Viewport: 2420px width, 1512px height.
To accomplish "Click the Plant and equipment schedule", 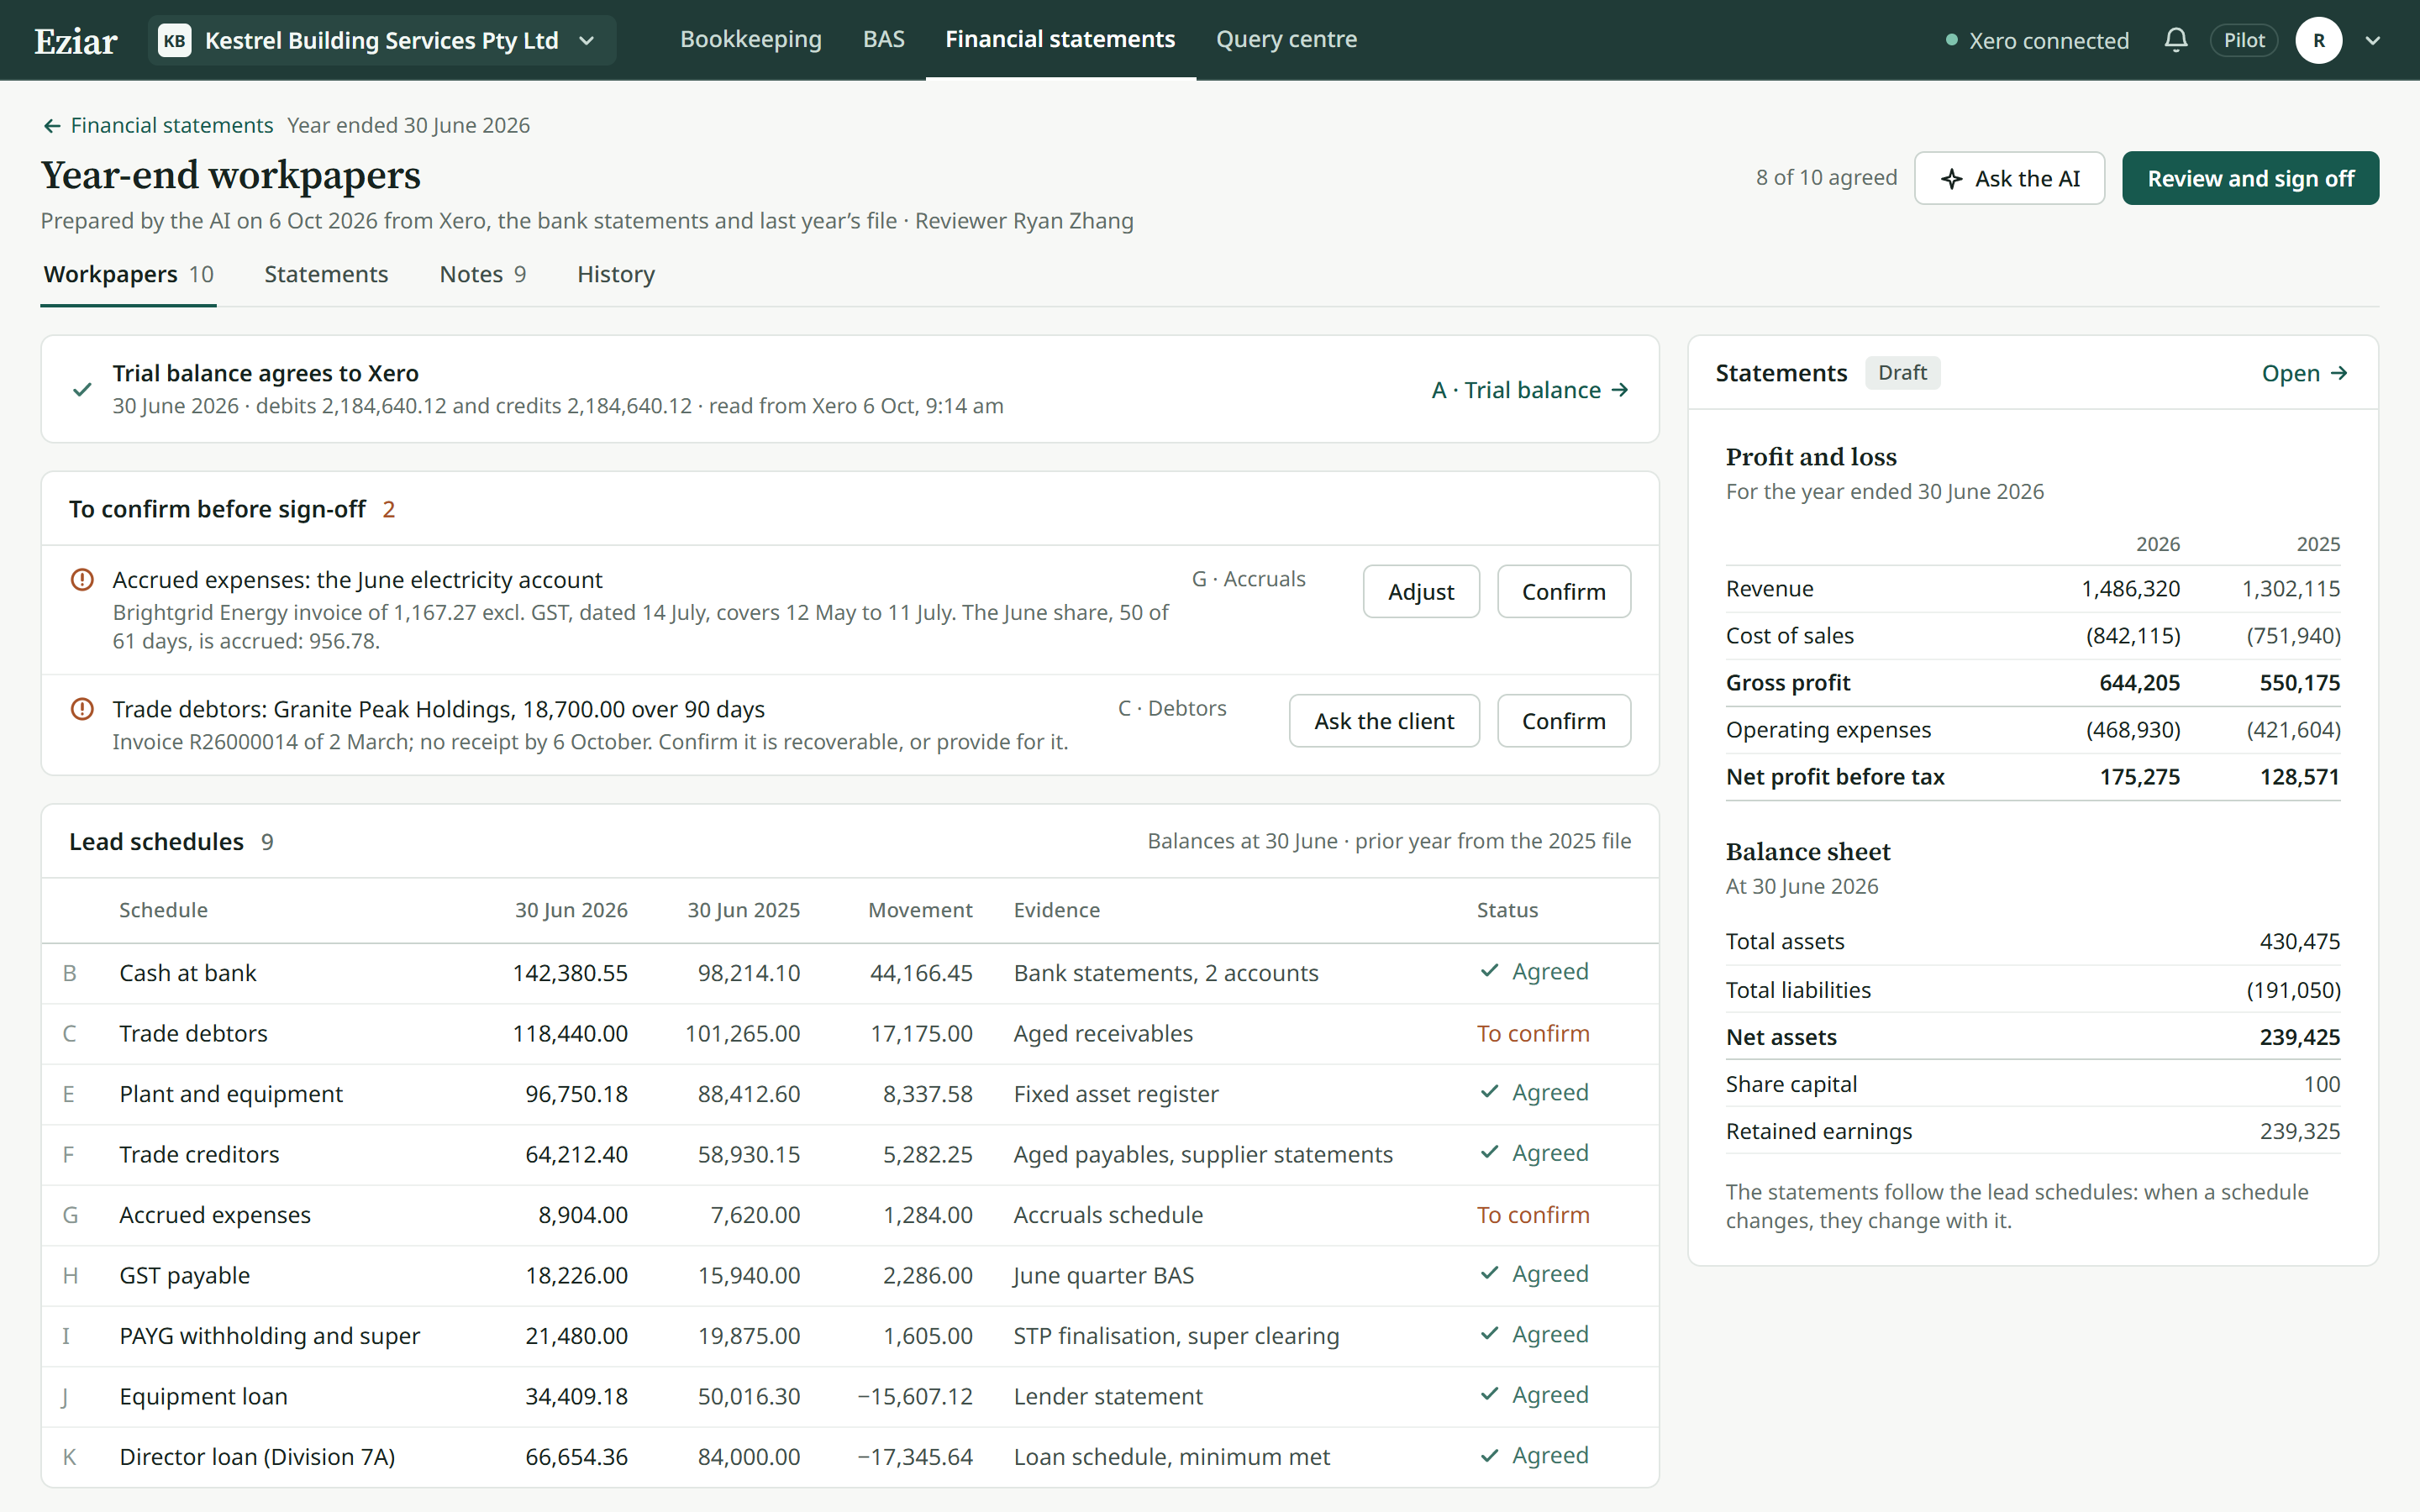I will tap(850, 1094).
